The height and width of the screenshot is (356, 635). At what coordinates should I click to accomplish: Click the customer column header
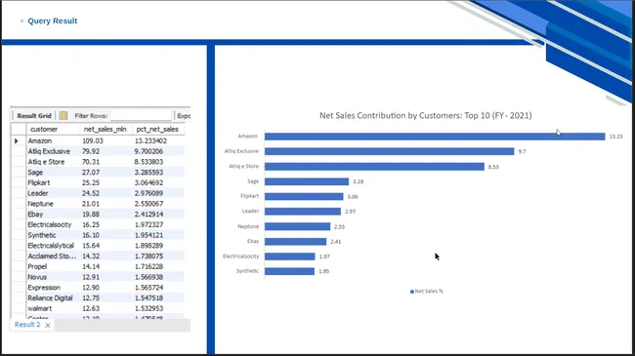coord(44,130)
